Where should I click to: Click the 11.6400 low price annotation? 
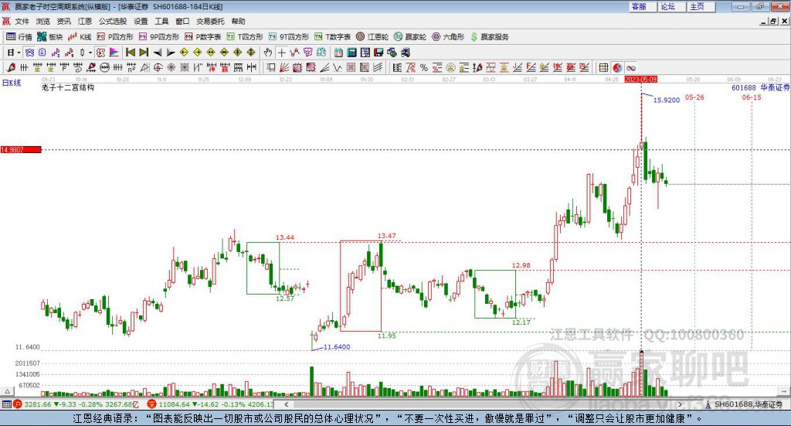337,347
